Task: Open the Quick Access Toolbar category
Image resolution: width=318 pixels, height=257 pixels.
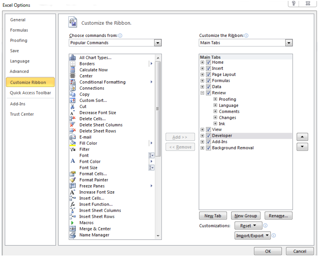Action: [30, 93]
